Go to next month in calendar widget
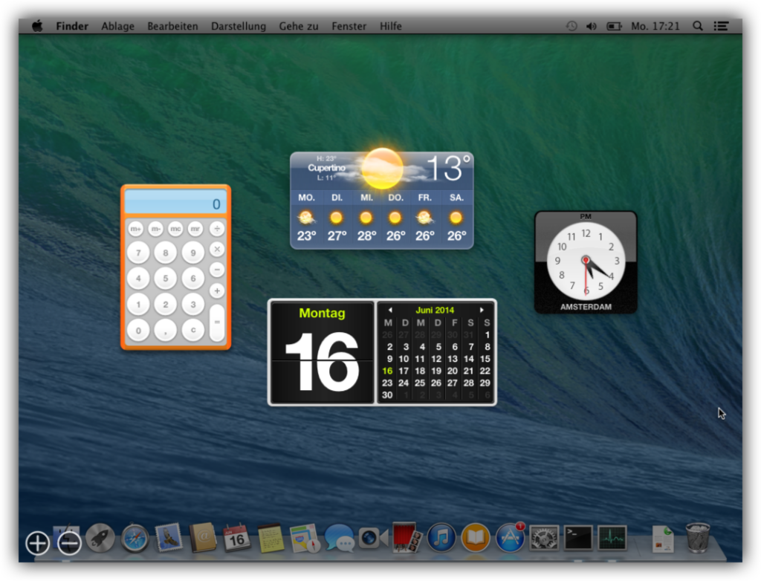The height and width of the screenshot is (581, 761). (482, 310)
